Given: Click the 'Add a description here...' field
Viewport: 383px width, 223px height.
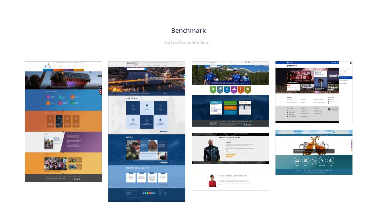Looking at the screenshot, I should 188,42.
